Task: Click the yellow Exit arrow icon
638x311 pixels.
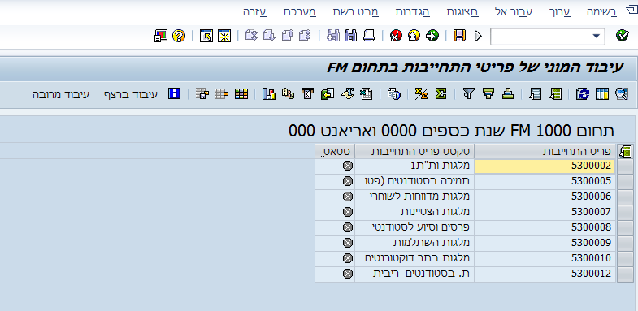Action: pyautogui.click(x=414, y=36)
